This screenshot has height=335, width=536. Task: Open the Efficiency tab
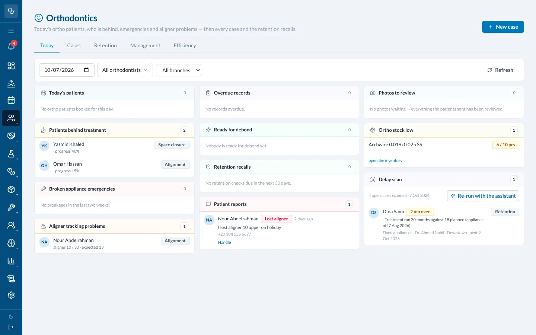pyautogui.click(x=185, y=45)
